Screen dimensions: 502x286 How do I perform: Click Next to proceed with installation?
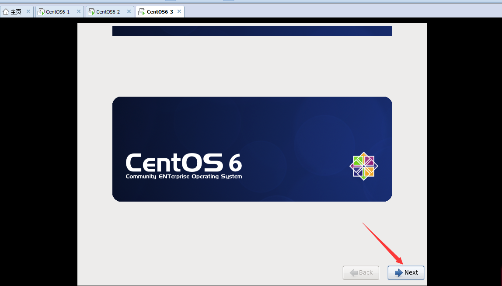[x=406, y=272]
